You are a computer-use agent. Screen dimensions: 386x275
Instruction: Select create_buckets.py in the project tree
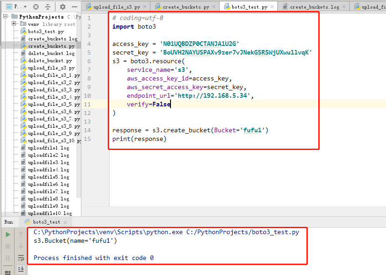(x=51, y=46)
